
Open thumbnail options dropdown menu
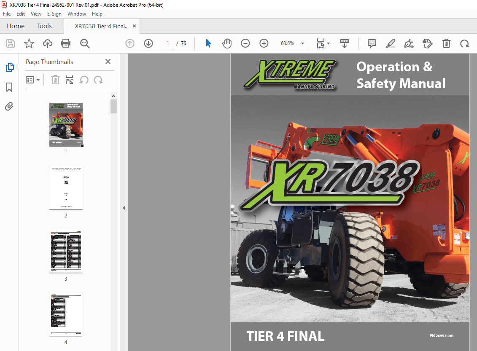click(33, 80)
